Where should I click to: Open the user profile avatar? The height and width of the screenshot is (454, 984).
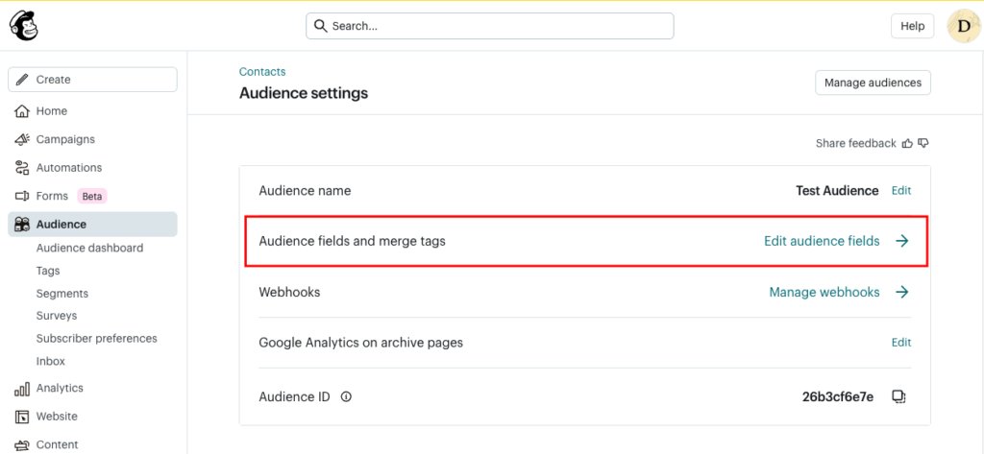(963, 26)
